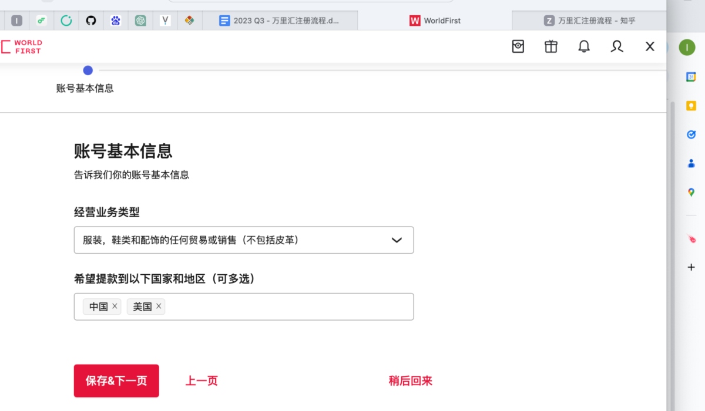Click the notification bell icon
The image size is (705, 411).
click(584, 46)
